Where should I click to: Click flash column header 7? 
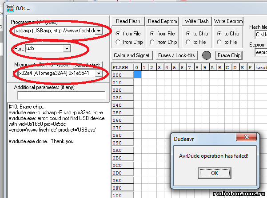[191, 67]
